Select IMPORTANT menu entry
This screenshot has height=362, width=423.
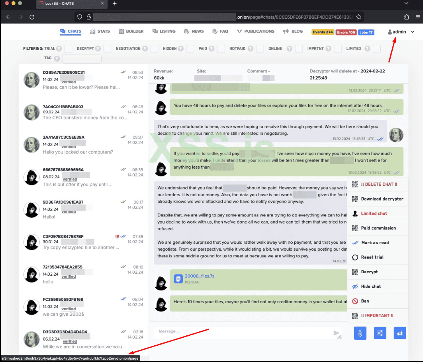click(x=378, y=315)
